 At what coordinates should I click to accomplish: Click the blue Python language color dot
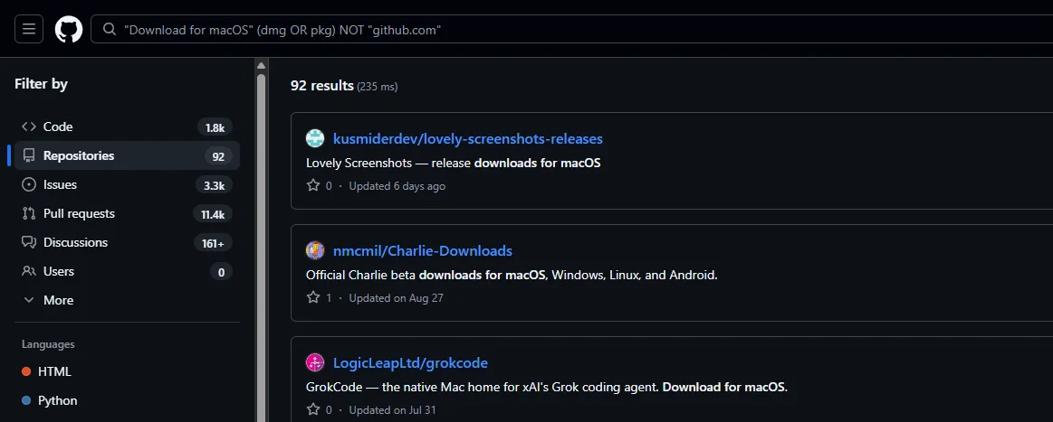(x=26, y=400)
